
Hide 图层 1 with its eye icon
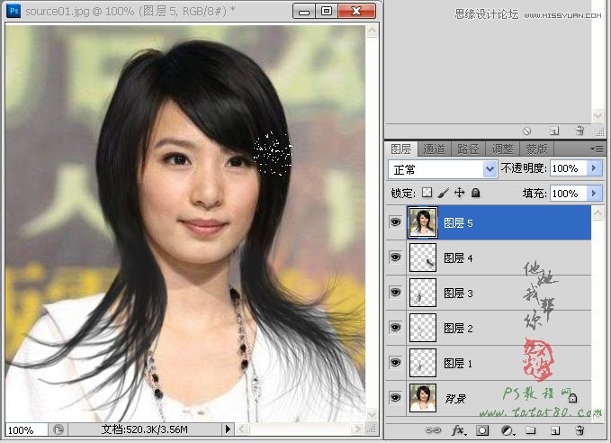[396, 363]
